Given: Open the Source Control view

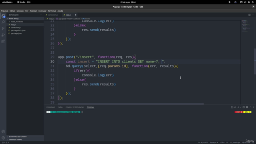Looking at the screenshot, I should coord(3,28).
